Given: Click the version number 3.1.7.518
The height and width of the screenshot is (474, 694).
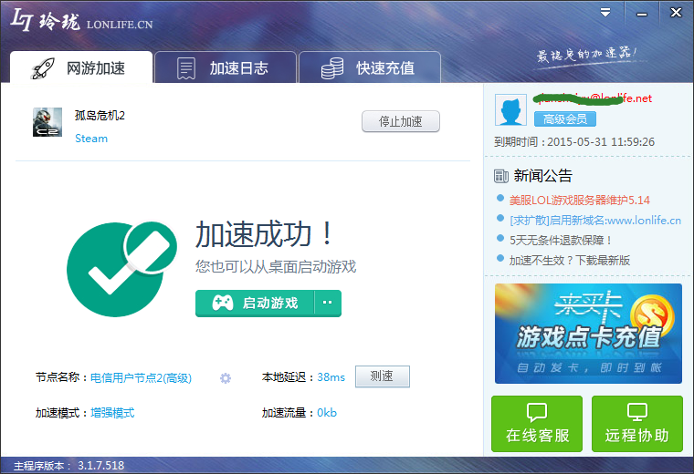Looking at the screenshot, I should [101, 465].
